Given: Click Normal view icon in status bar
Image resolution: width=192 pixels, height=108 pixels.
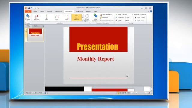Looking at the screenshot, I should 118,93.
